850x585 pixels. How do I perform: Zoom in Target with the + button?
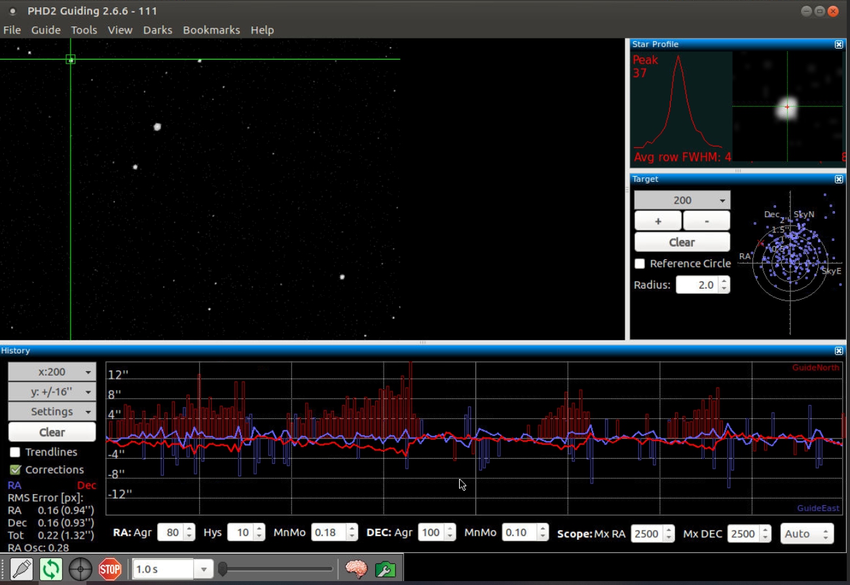click(x=658, y=221)
